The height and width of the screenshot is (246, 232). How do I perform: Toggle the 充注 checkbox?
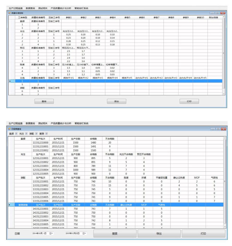click(x=26, y=134)
